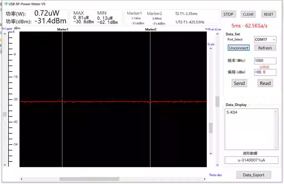Click the 1/T2-T1: 425.53Hz readout

(x=190, y=22)
